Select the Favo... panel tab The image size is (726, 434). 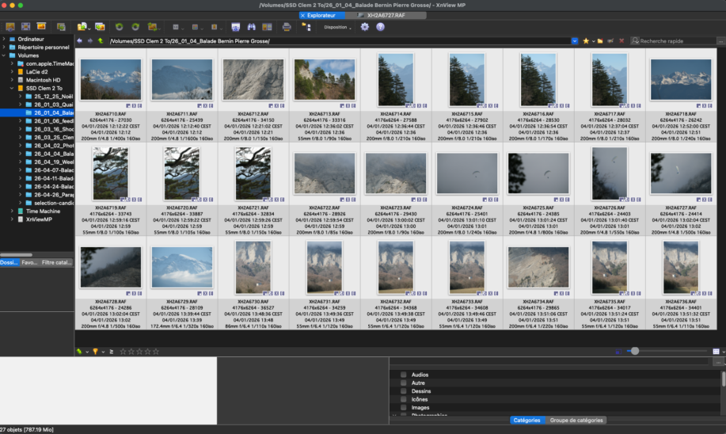29,263
